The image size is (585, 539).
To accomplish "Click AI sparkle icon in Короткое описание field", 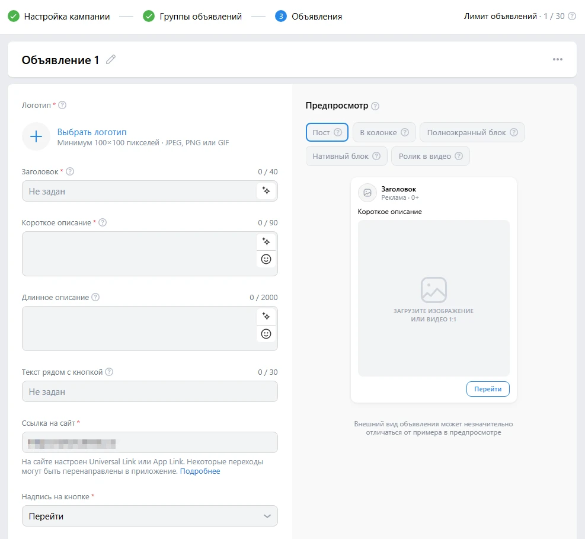I will pos(266,242).
